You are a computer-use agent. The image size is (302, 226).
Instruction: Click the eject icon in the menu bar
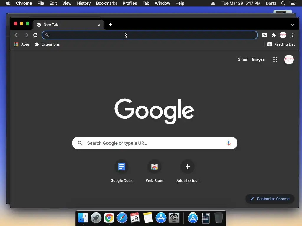213,3
